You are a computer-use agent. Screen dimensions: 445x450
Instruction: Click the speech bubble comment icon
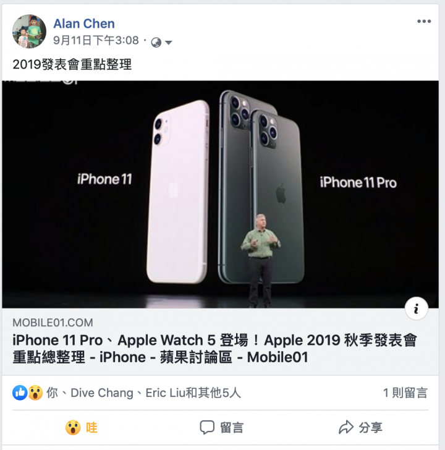[207, 428]
